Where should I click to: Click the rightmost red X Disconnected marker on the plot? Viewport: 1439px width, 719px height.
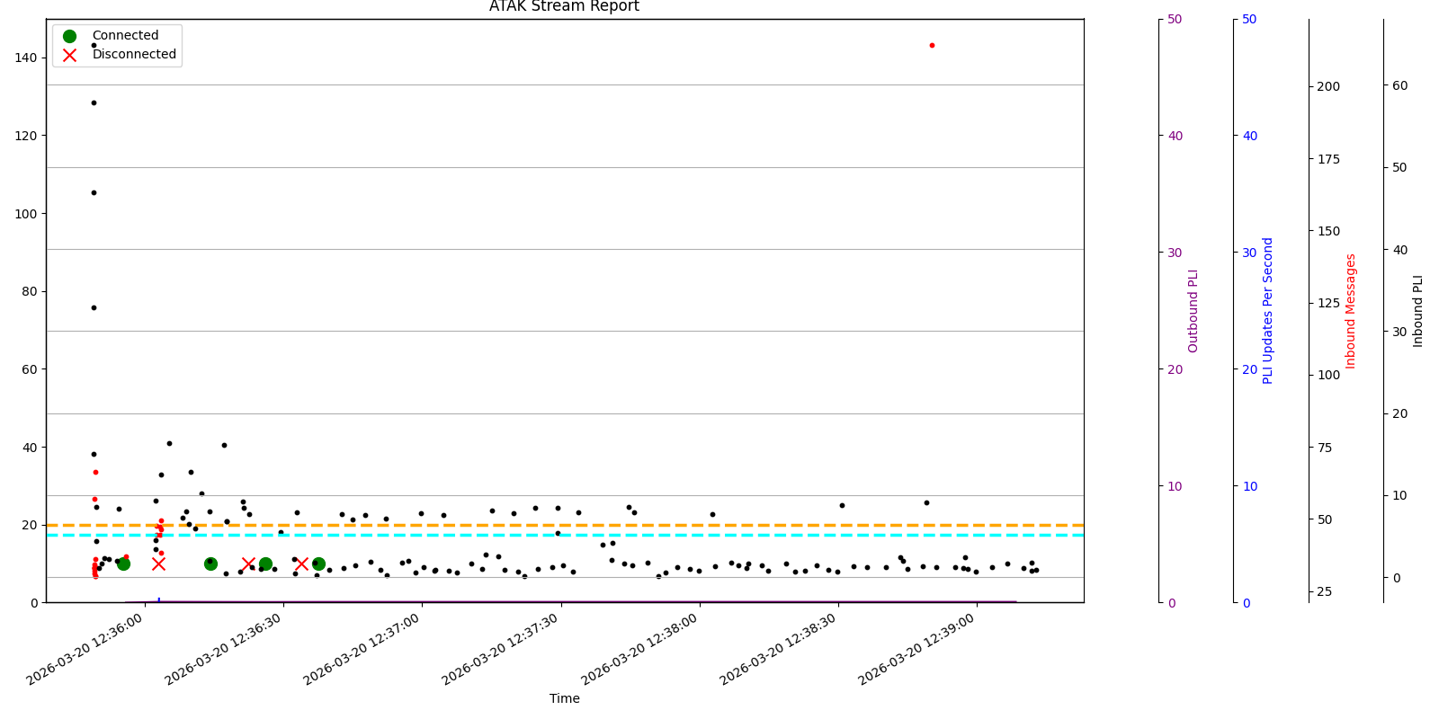301,564
